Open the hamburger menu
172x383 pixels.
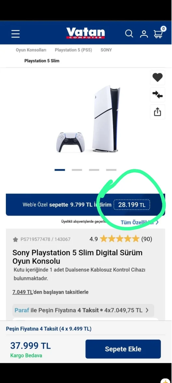click(x=15, y=34)
